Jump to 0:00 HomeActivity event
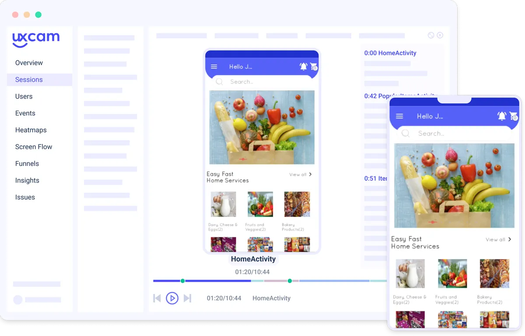This screenshot has height=336, width=525. coord(390,53)
